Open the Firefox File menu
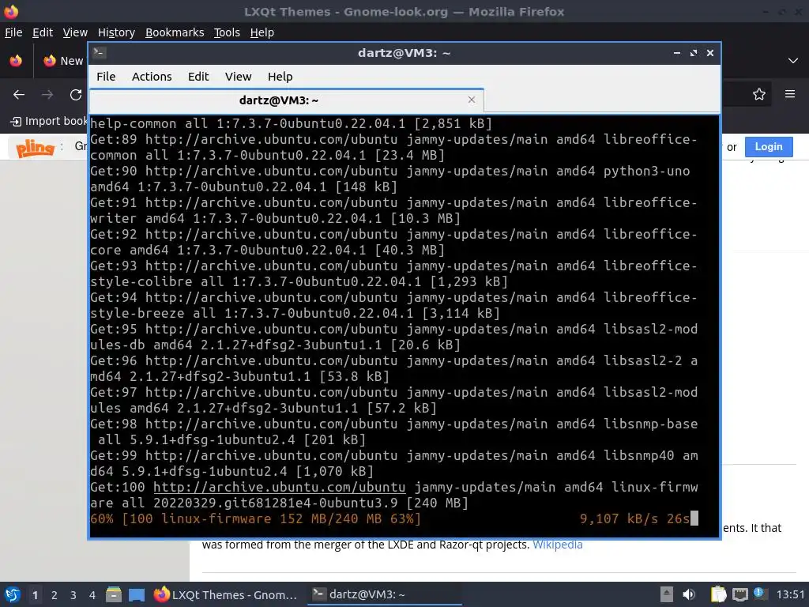 (13, 32)
